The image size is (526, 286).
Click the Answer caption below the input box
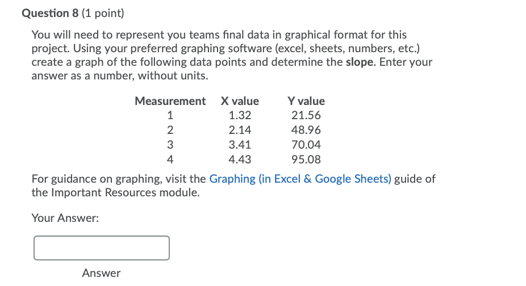pos(101,274)
